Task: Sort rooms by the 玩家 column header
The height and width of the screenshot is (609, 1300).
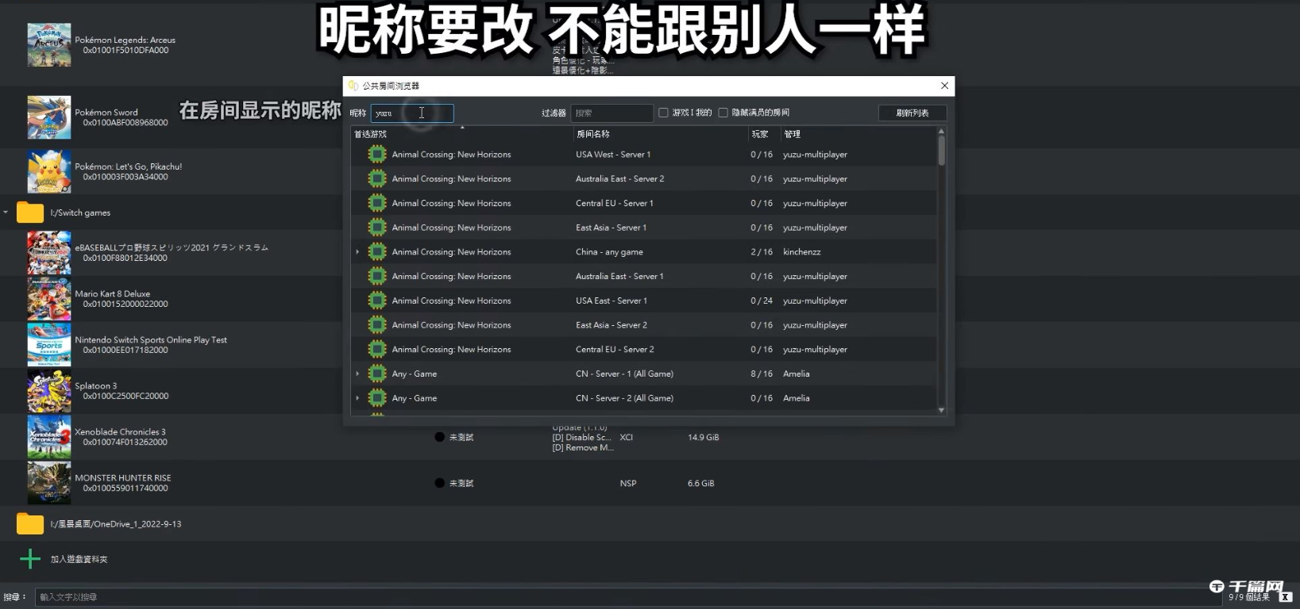Action: pos(764,134)
